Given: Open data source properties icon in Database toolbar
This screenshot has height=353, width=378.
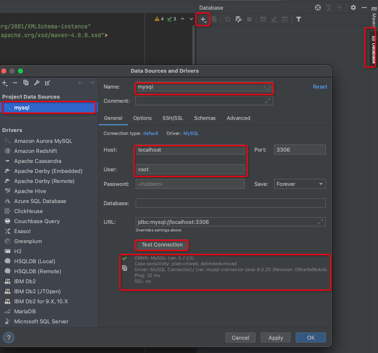Looking at the screenshot, I should (x=238, y=19).
